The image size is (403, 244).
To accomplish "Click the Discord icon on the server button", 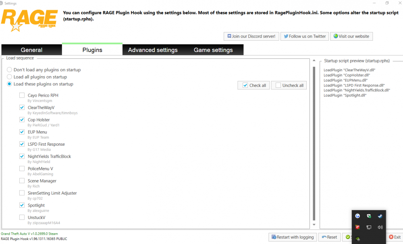I will [x=229, y=36].
